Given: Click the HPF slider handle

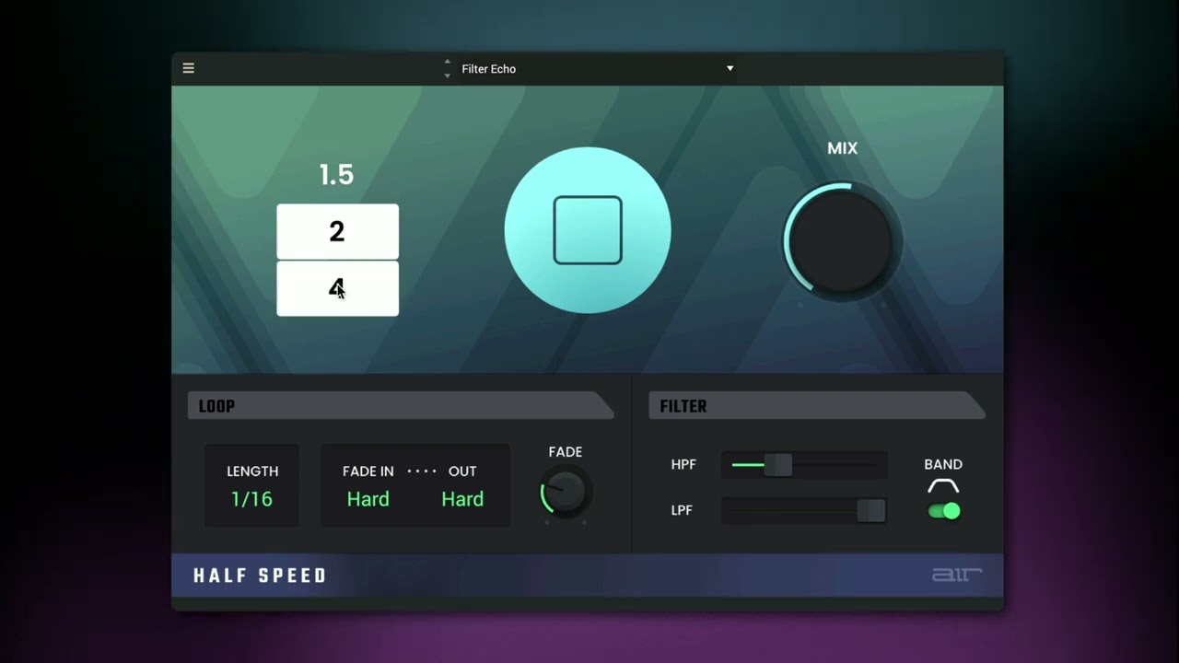Looking at the screenshot, I should pyautogui.click(x=778, y=465).
